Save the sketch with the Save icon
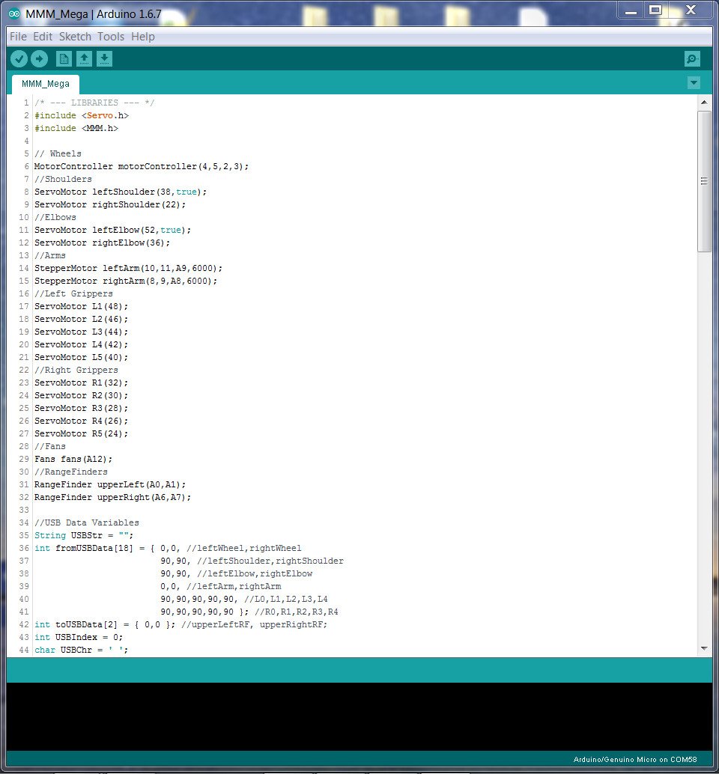The height and width of the screenshot is (774, 719). pos(104,58)
